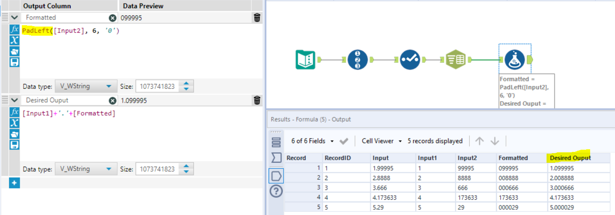615x215 pixels.
Task: Collapse the Formatted expression chevron
Action: [x=14, y=17]
